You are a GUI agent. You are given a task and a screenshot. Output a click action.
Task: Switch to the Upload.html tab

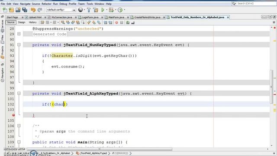(35, 17)
